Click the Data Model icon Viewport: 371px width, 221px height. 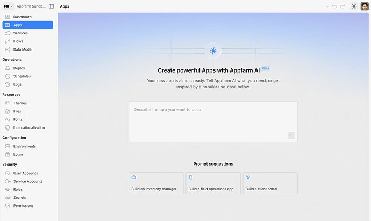[x=8, y=49]
